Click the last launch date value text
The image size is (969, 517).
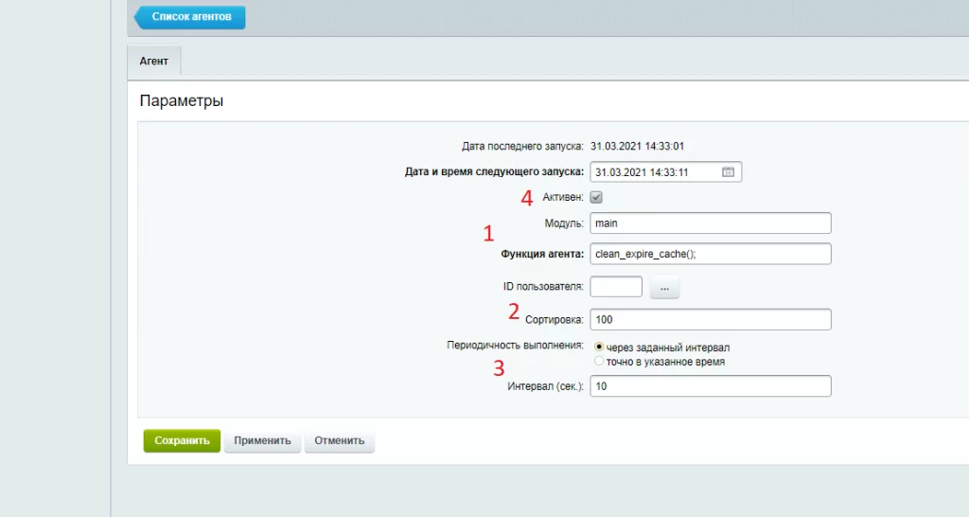637,147
